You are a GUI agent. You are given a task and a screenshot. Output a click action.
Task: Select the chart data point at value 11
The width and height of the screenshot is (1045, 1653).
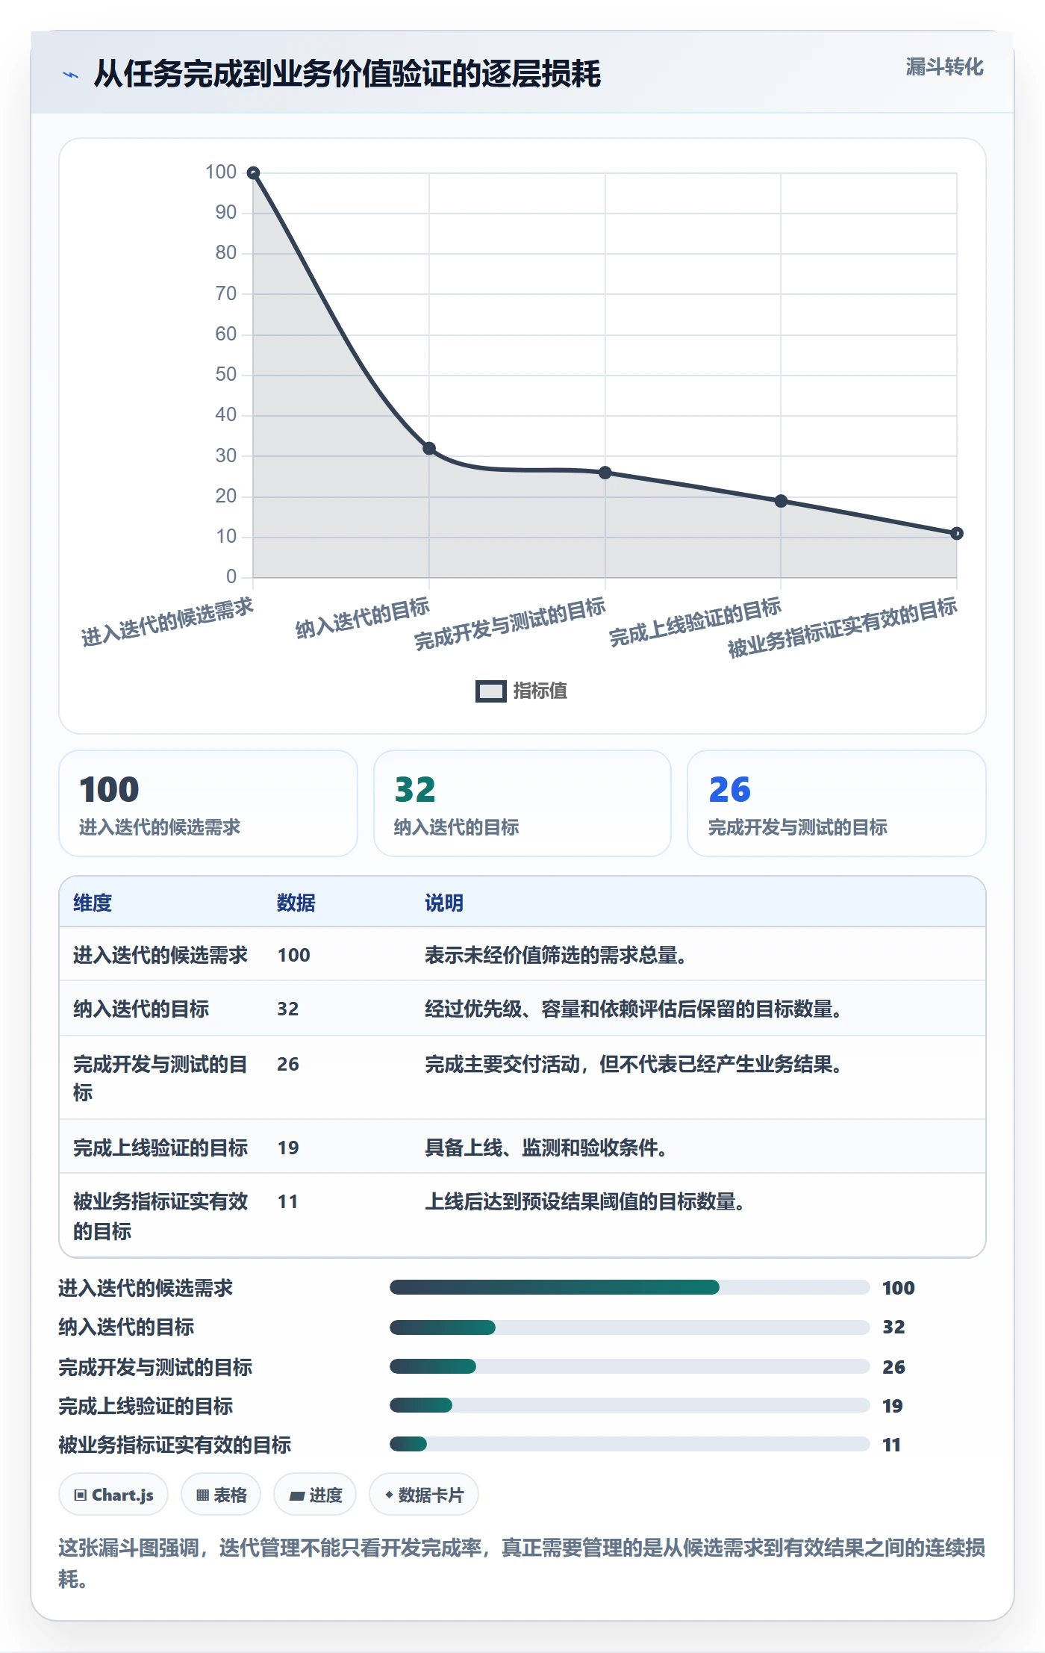tap(957, 534)
